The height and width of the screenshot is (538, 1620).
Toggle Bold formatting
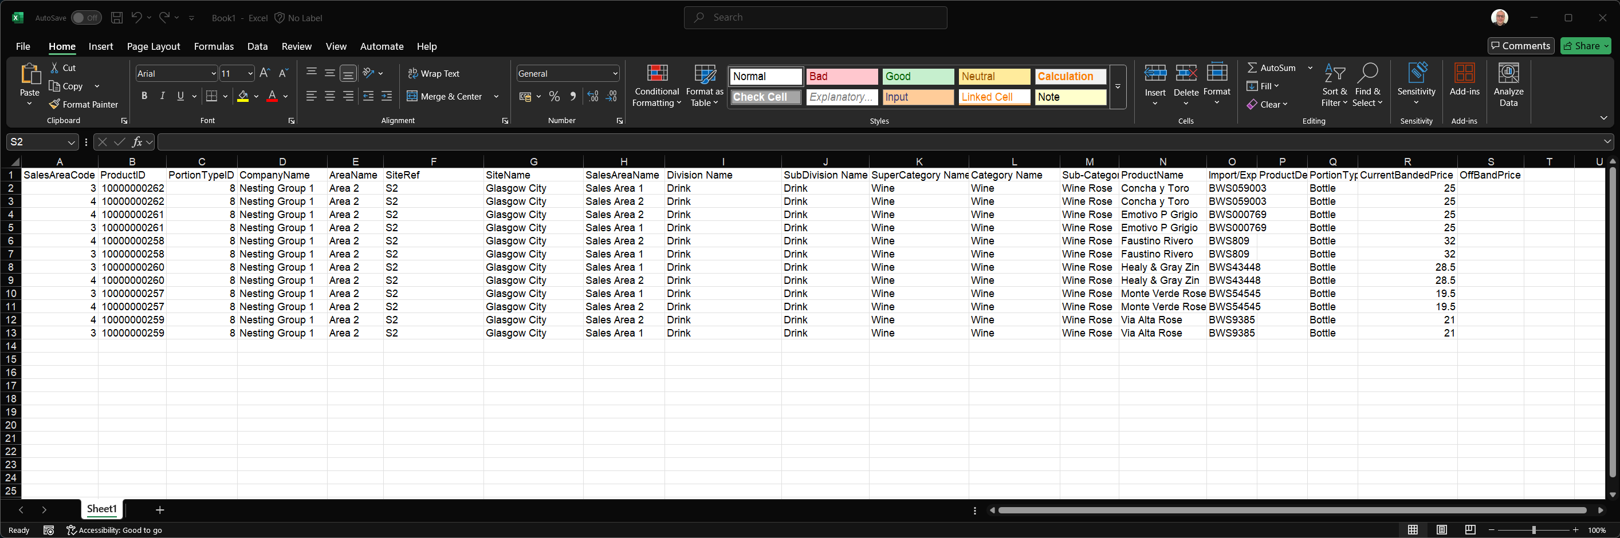click(x=144, y=96)
